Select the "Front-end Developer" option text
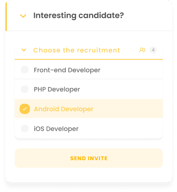 click(67, 70)
